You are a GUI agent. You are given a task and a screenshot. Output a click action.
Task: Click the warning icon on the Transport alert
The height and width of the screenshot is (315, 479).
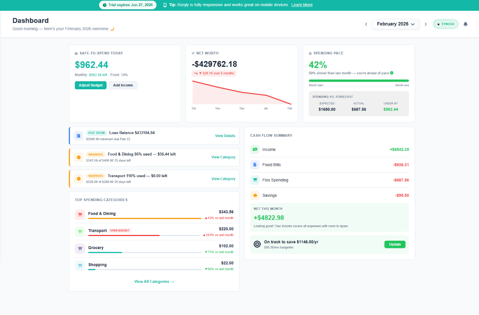[x=79, y=179]
